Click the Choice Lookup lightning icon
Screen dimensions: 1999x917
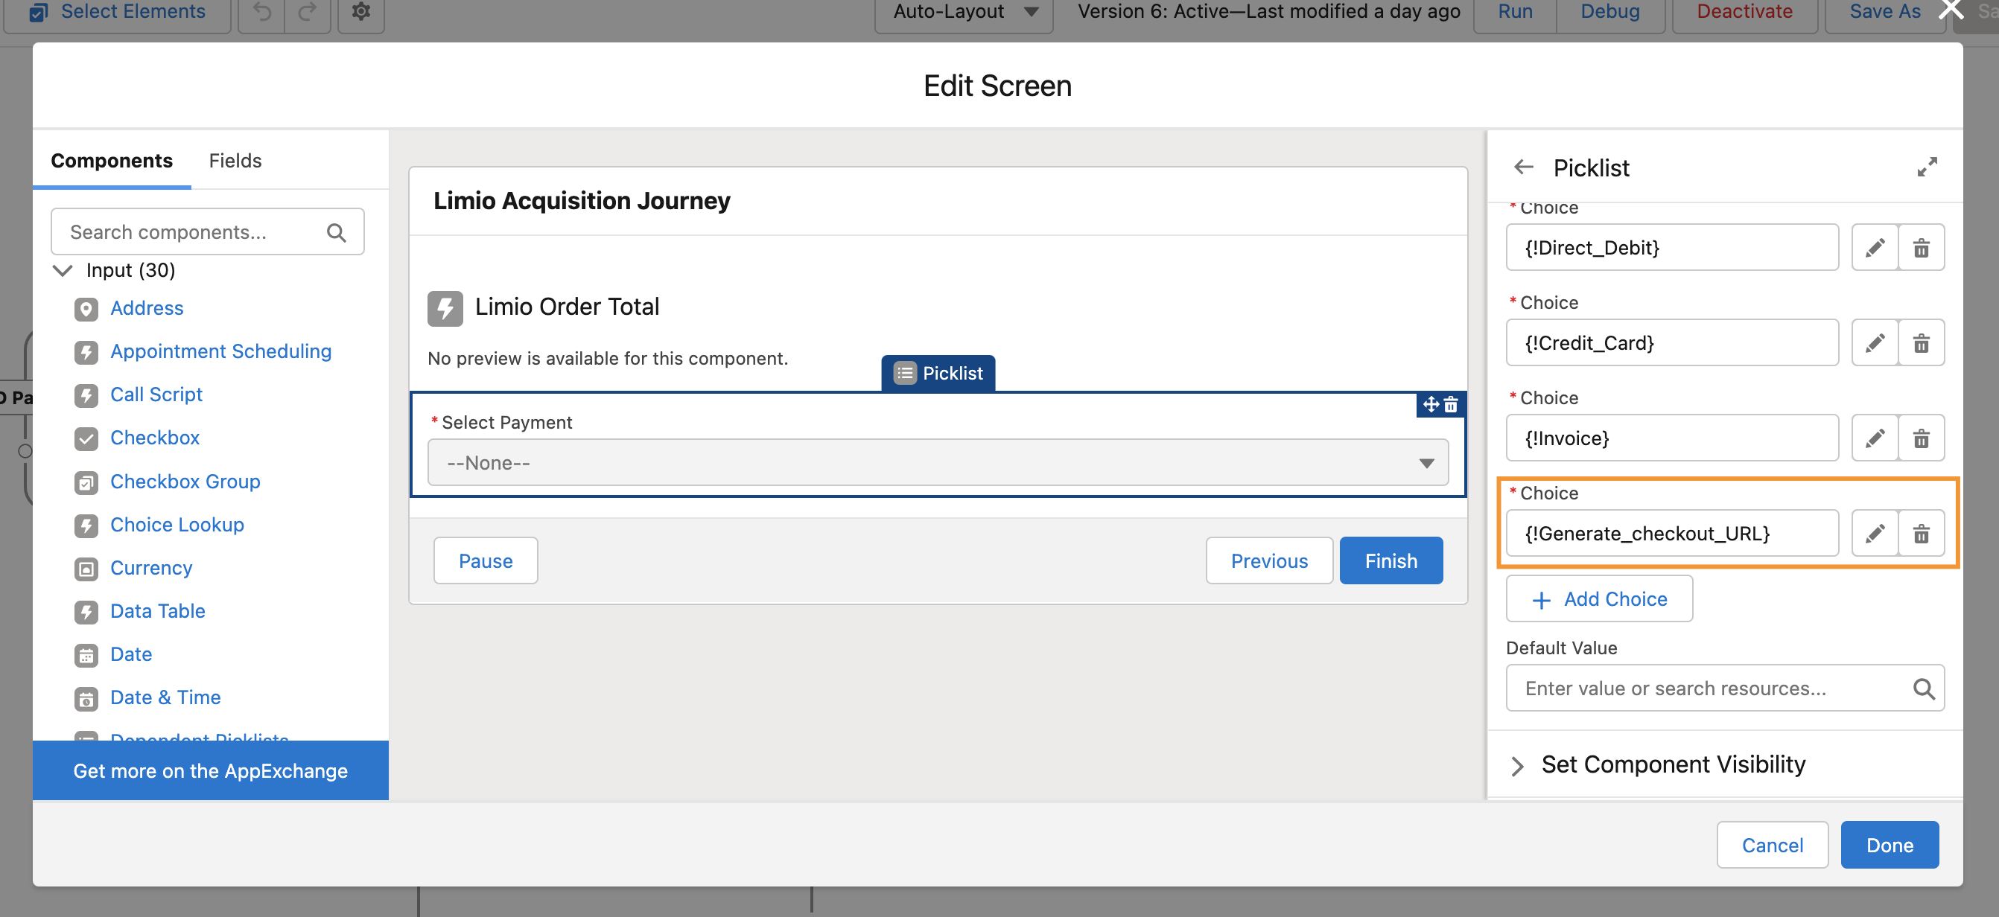[x=86, y=525]
